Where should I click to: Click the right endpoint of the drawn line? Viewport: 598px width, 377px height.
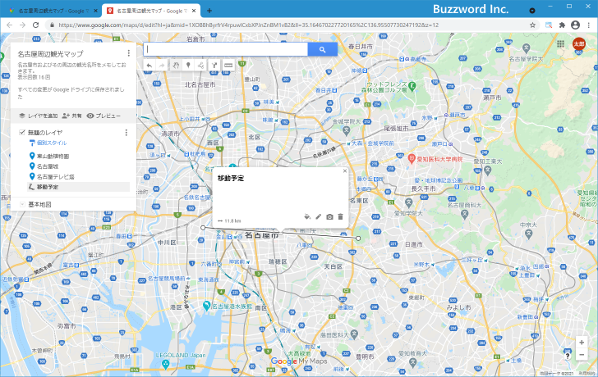coord(358,238)
